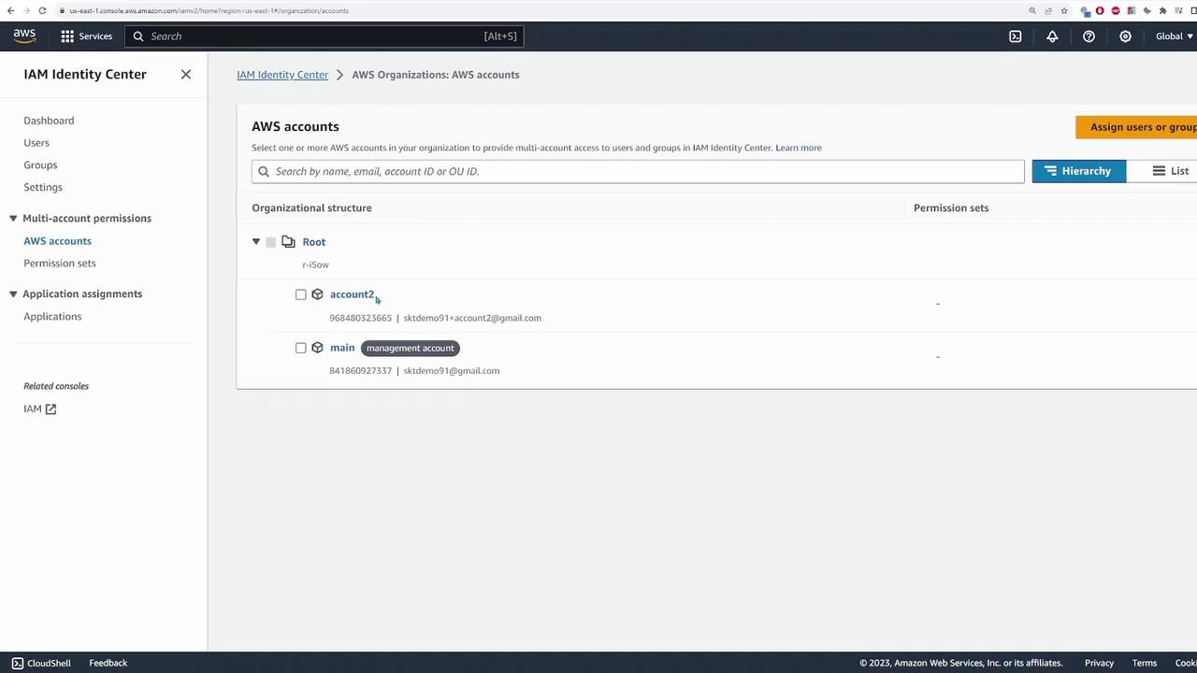Image resolution: width=1197 pixels, height=673 pixels.
Task: Click the account search field
Action: [x=638, y=171]
